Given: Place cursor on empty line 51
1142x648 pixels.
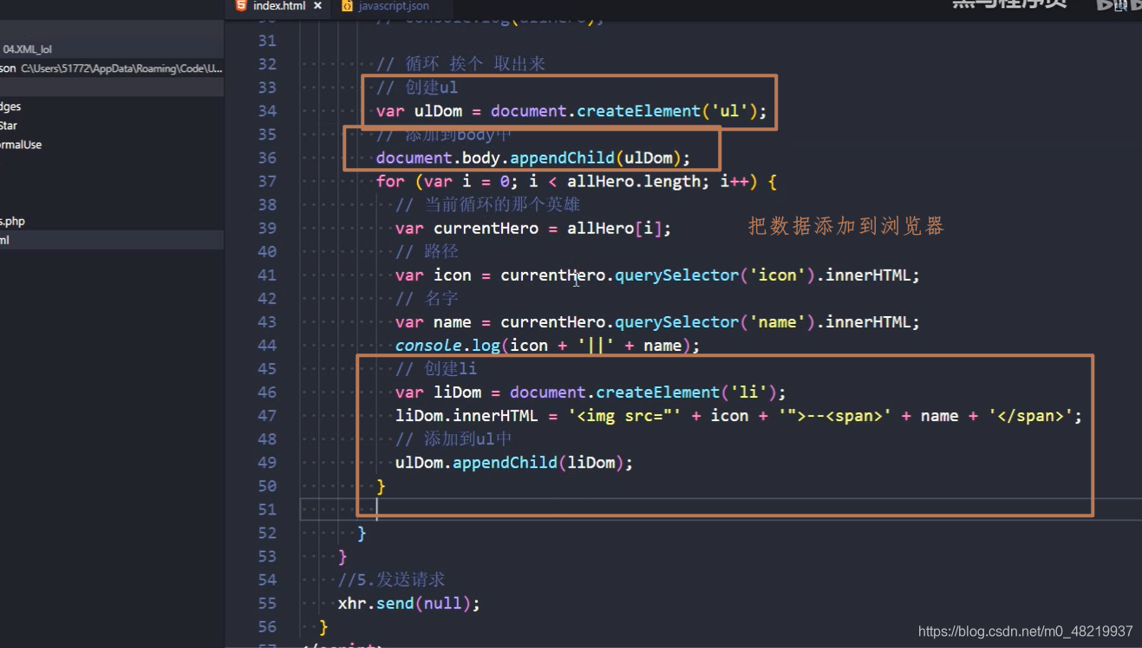Looking at the screenshot, I should coord(721,509).
